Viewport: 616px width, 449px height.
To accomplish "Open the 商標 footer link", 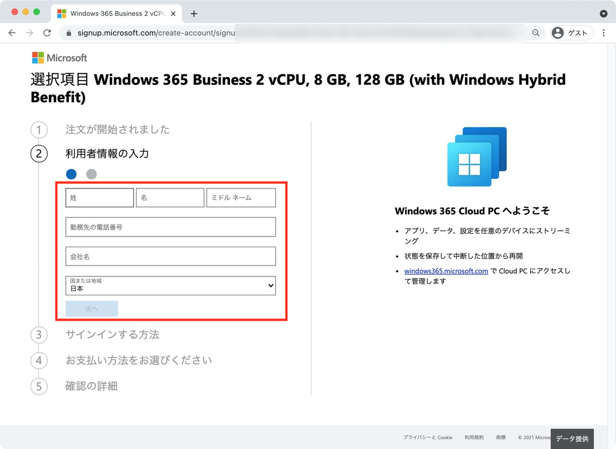I will tap(500, 437).
